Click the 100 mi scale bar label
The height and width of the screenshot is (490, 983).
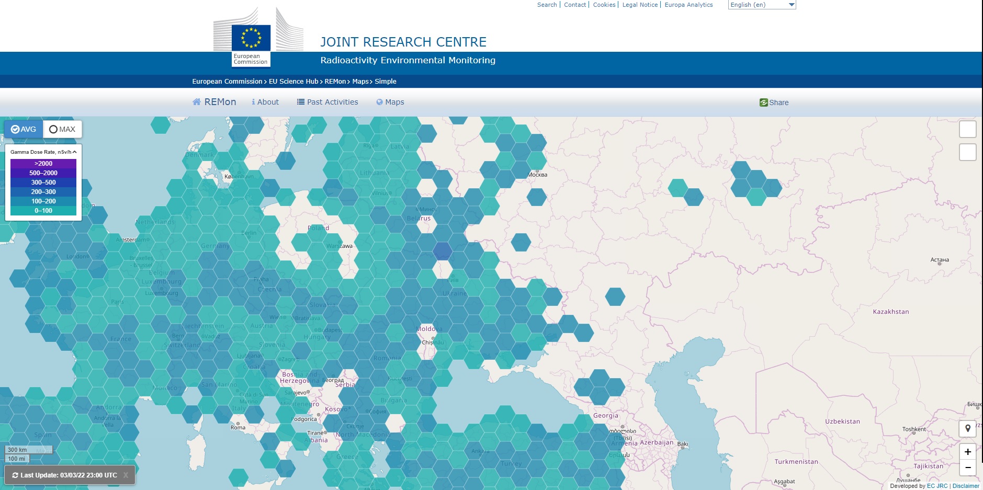pyautogui.click(x=17, y=459)
